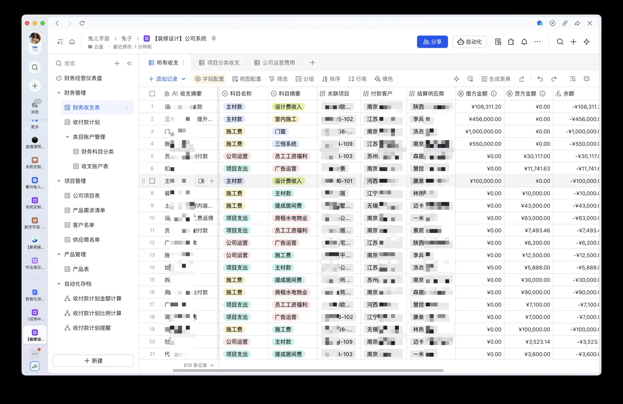Open the 自动化 automation button
The image size is (623, 404).
tap(470, 42)
